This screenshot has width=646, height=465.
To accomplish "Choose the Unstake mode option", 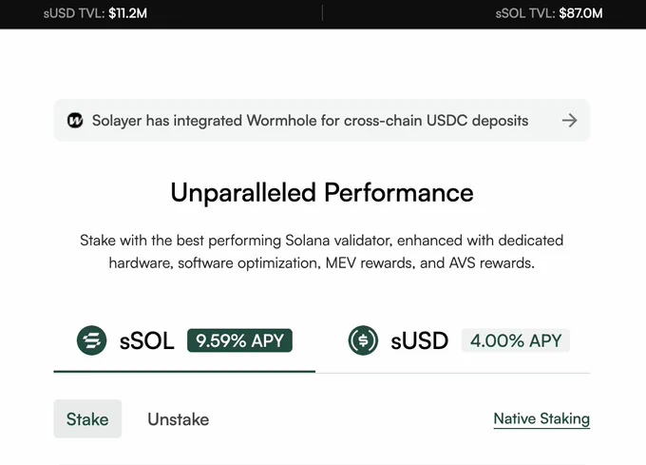I will point(178,419).
